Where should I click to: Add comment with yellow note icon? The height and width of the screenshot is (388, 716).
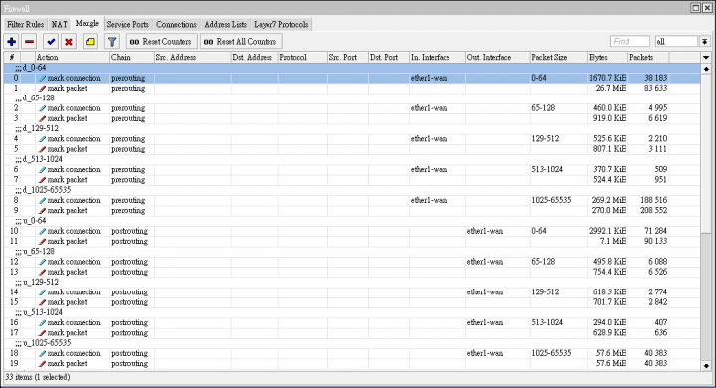tap(90, 42)
